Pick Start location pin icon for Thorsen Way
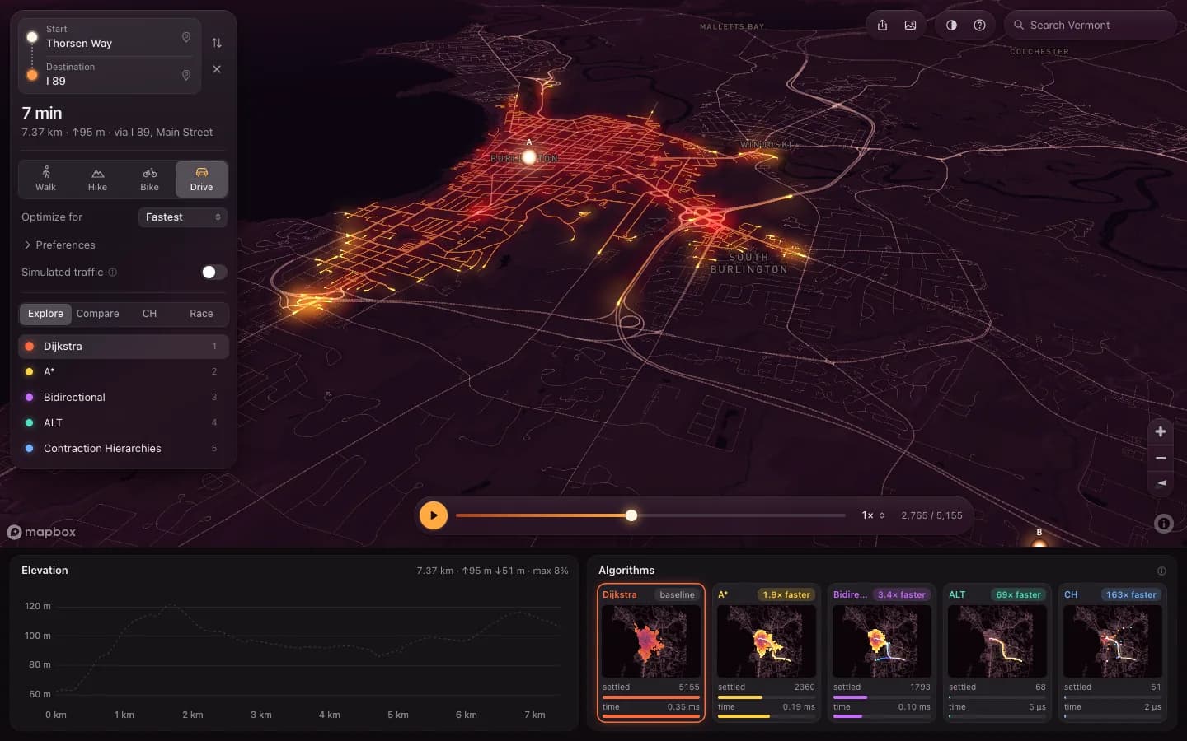 (x=186, y=37)
